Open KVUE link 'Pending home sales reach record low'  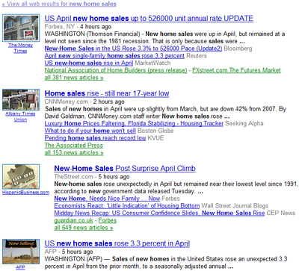pos(95,138)
